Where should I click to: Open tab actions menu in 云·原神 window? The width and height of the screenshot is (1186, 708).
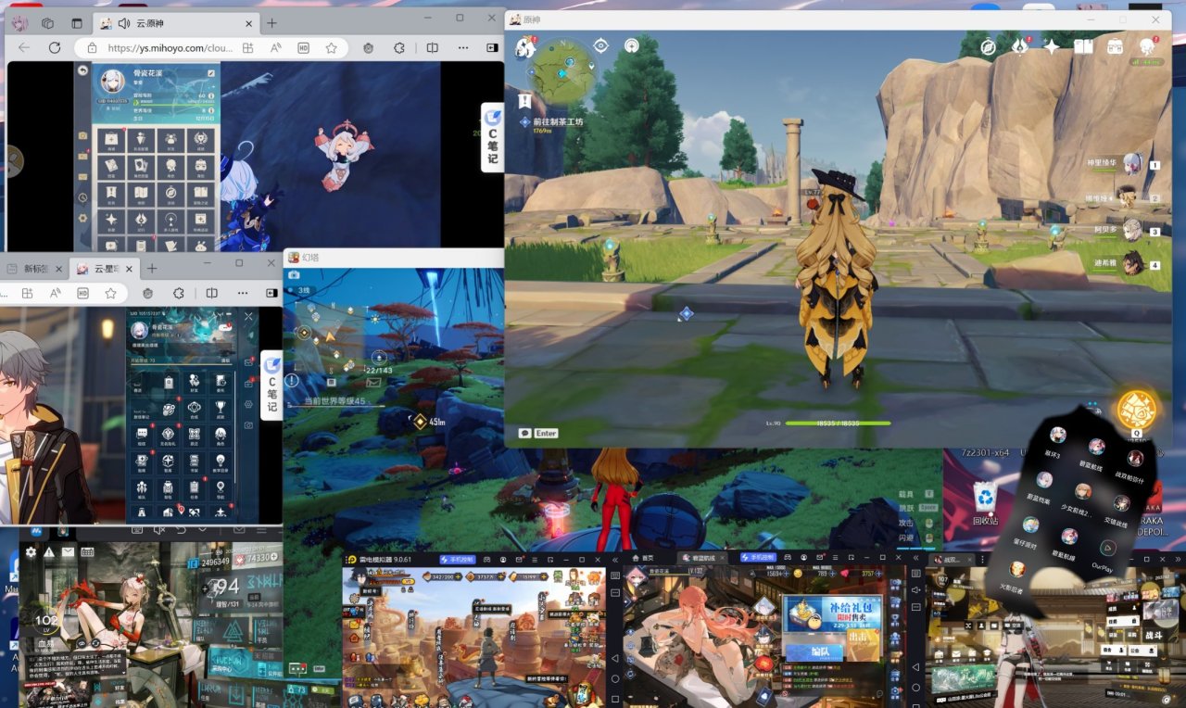tap(77, 23)
